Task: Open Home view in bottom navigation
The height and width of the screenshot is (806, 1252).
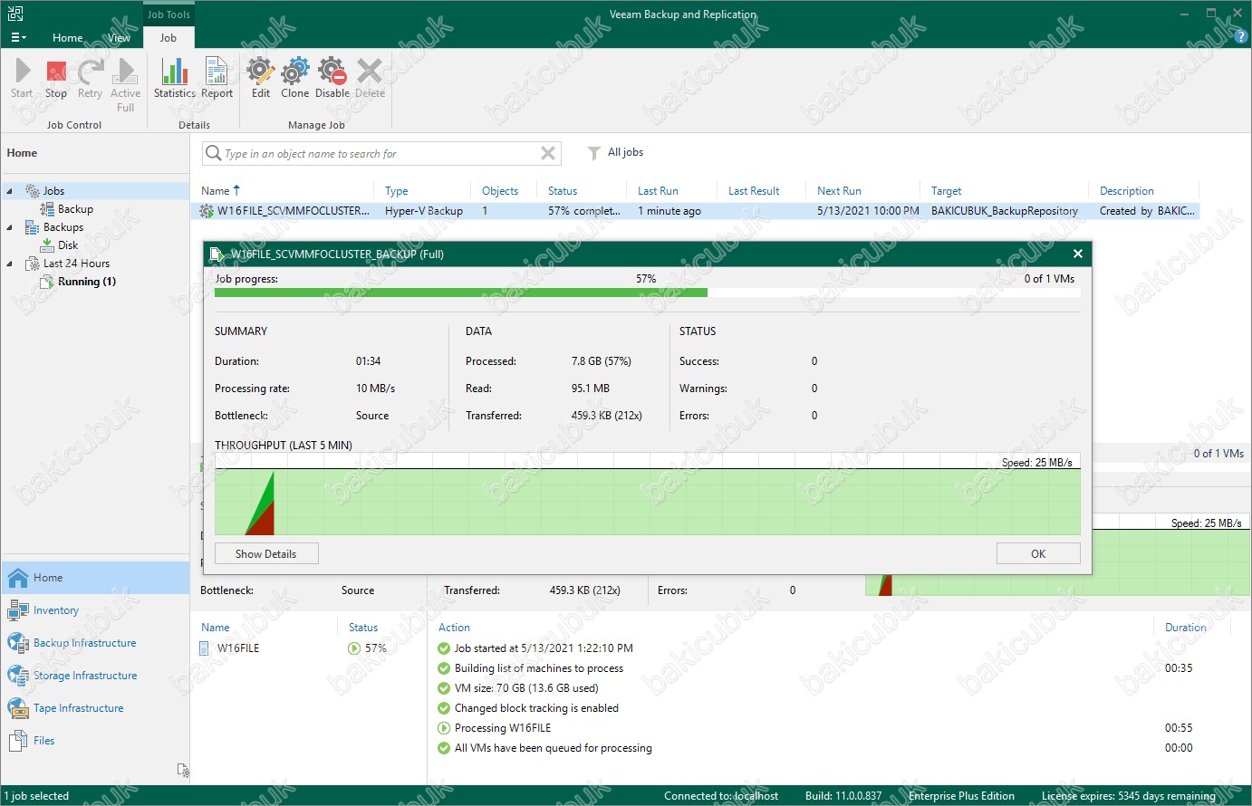Action: 95,578
